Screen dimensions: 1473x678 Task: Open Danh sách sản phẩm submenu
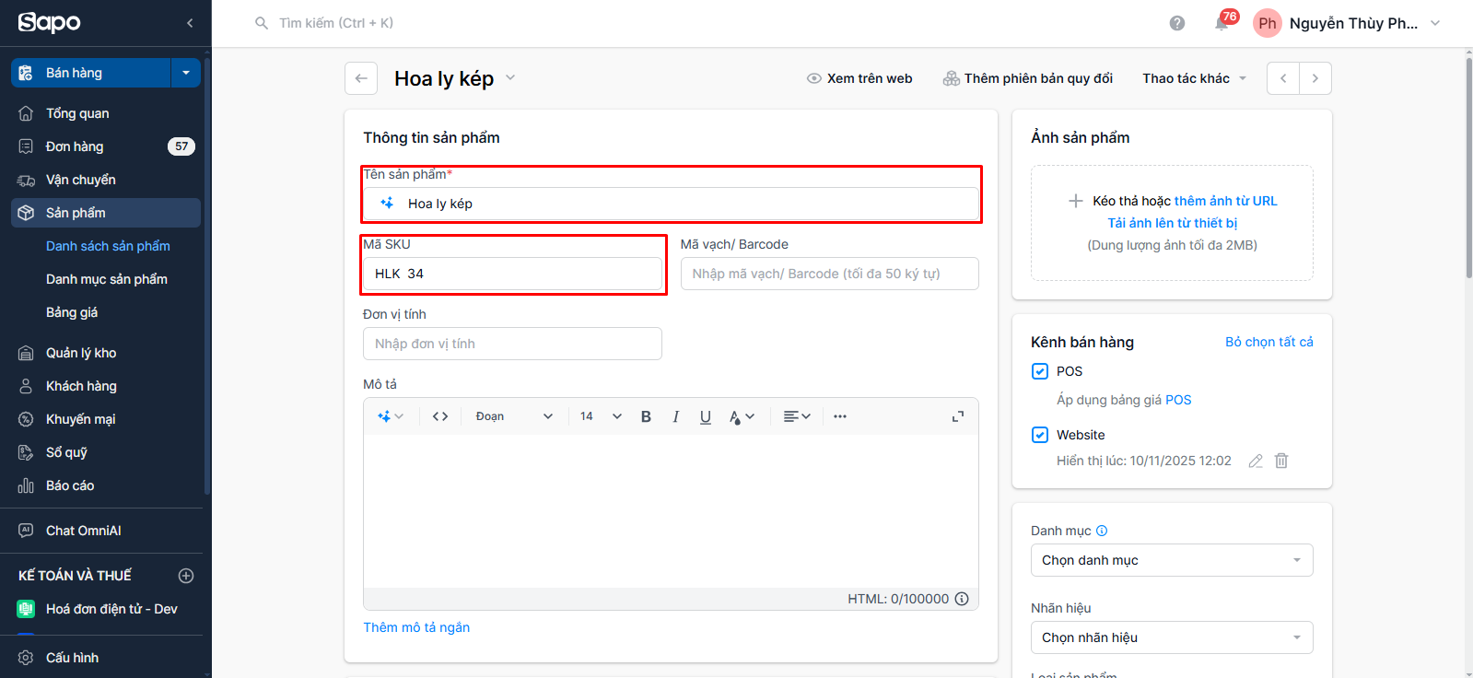(108, 246)
